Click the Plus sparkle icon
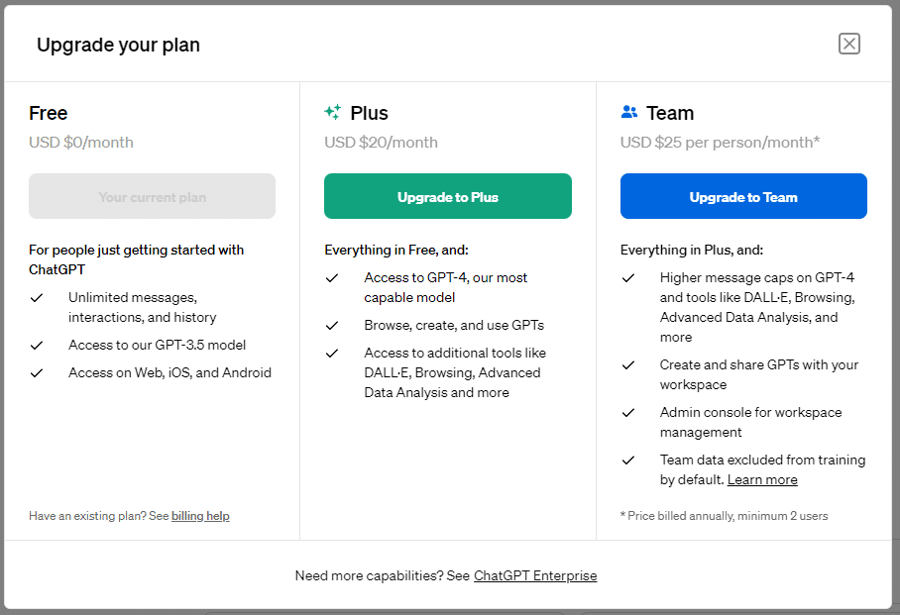The height and width of the screenshot is (615, 900). tap(332, 112)
